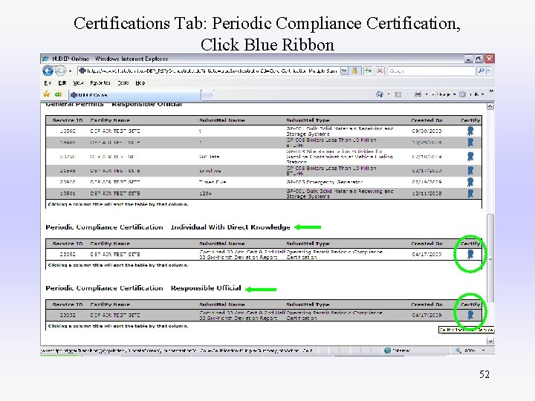The width and height of the screenshot is (535, 401).
Task: Click certify ribbon for submittal 1234 row
Action: (470, 193)
